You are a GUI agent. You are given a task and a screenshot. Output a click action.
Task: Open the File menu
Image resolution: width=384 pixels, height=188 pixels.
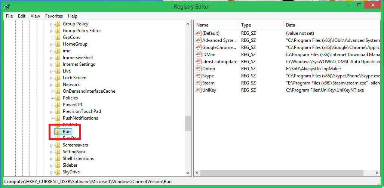pyautogui.click(x=9, y=16)
